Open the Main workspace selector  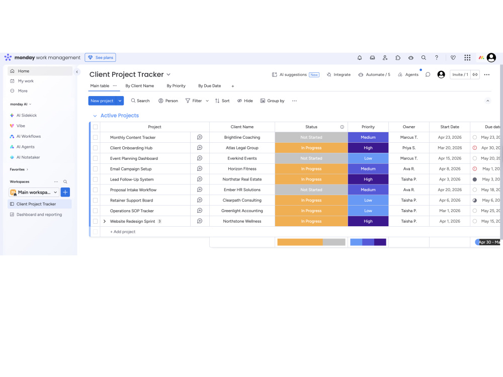tap(34, 193)
